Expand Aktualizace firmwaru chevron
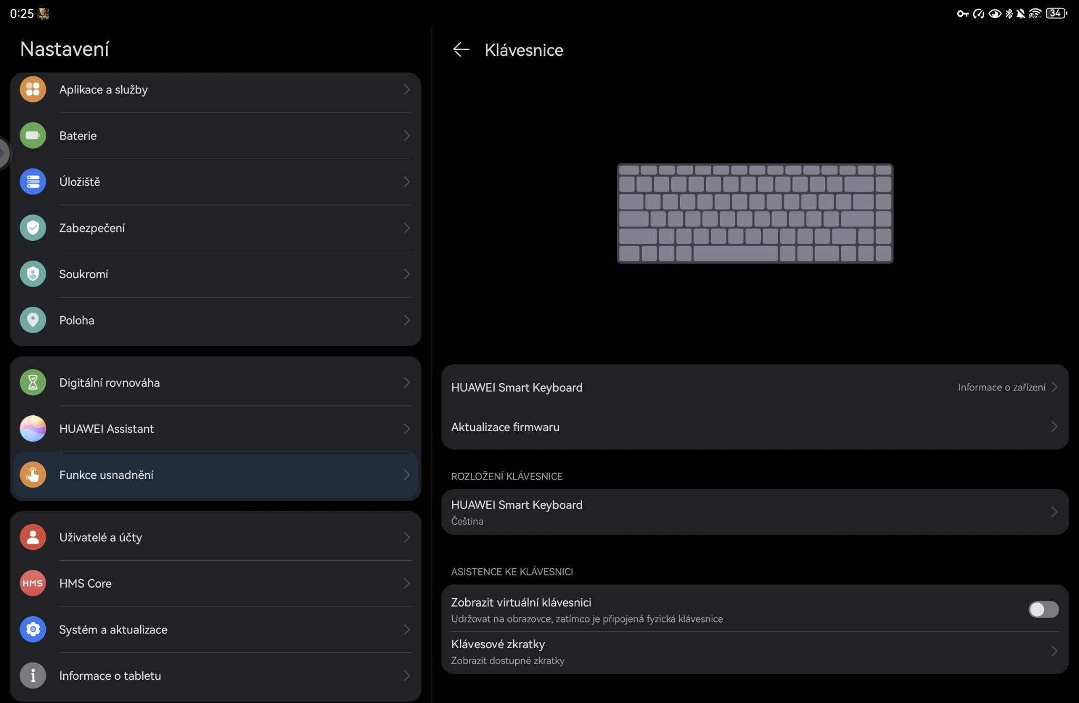 pyautogui.click(x=1054, y=427)
